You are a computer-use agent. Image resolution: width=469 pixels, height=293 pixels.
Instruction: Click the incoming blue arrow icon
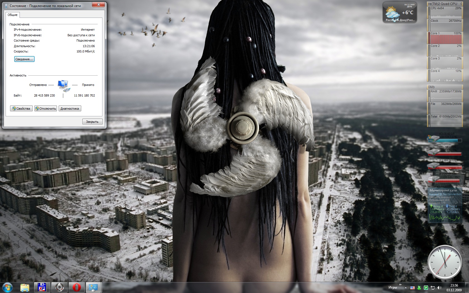(447, 206)
